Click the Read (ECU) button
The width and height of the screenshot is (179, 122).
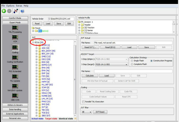pos(110,48)
